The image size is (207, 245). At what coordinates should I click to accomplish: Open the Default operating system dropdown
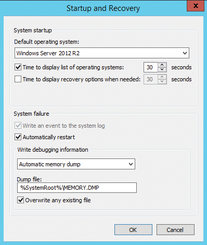pos(102,53)
